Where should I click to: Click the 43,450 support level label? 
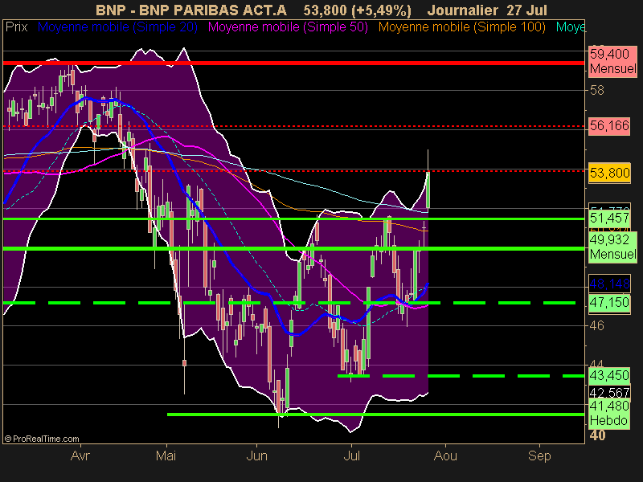(609, 375)
